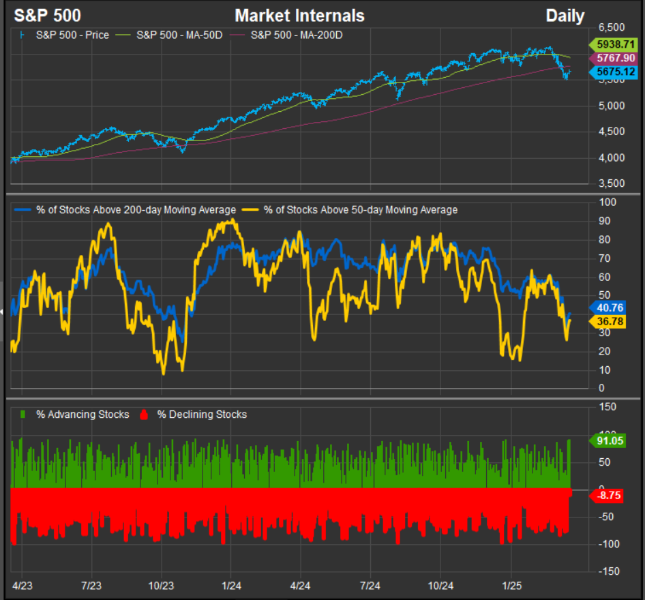Click the yellow 50-day breadth legend swatch
645x600 pixels.
[x=250, y=210]
